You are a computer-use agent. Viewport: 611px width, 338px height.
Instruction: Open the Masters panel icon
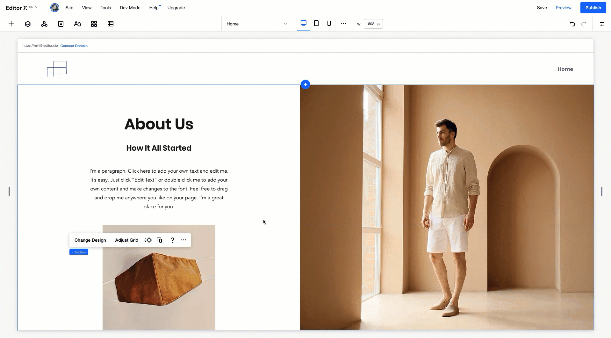44,24
